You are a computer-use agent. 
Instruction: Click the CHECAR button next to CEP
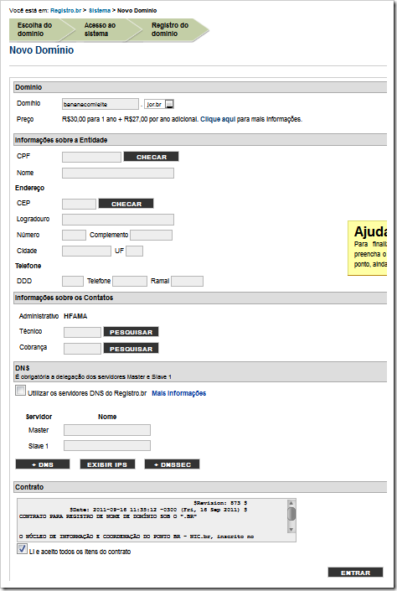(x=126, y=204)
